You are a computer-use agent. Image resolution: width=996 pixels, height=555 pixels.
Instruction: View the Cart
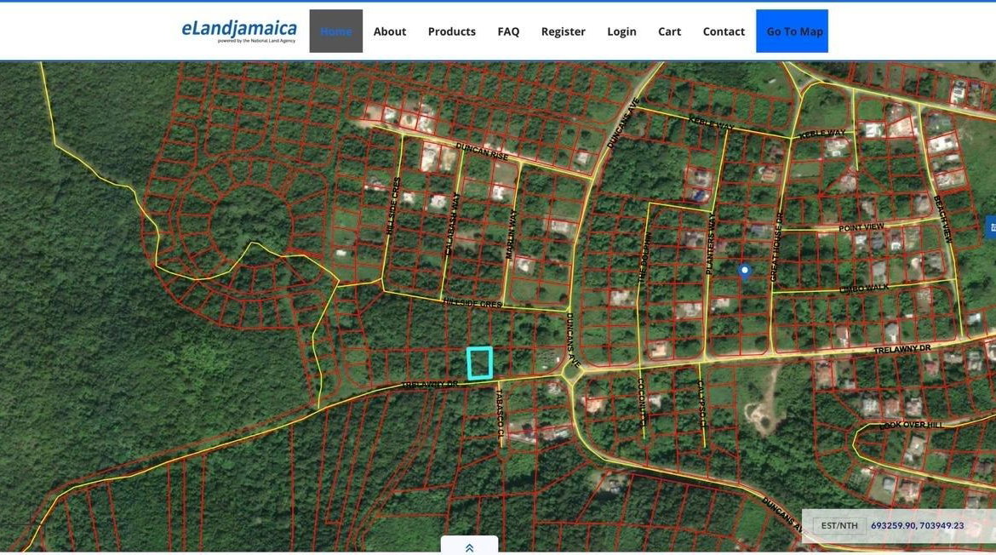click(669, 31)
